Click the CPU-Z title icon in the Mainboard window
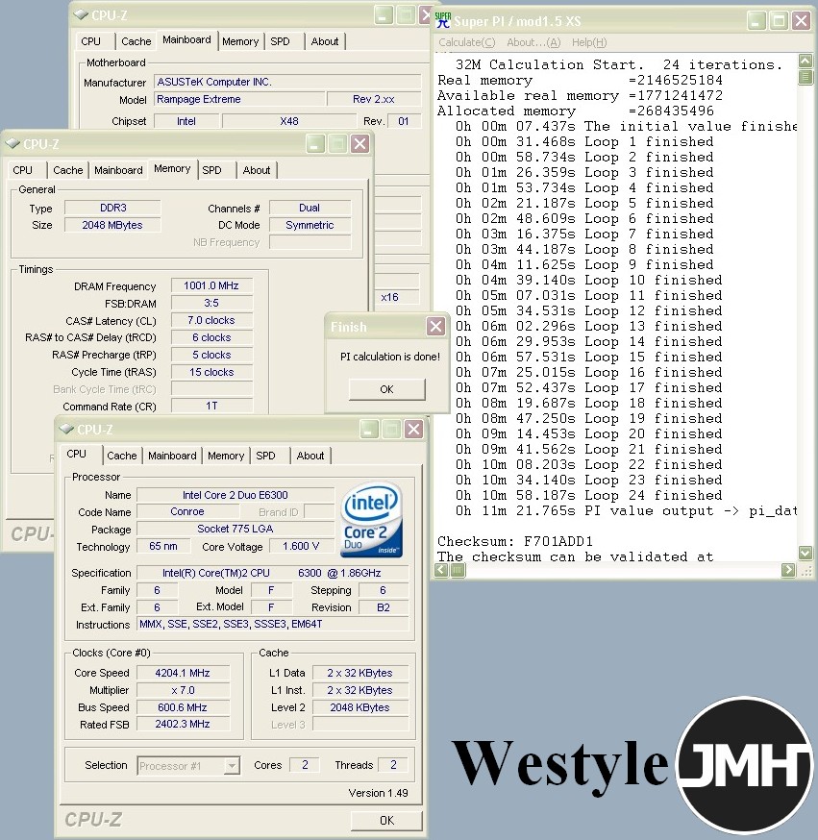The width and height of the screenshot is (818, 840). point(81,15)
